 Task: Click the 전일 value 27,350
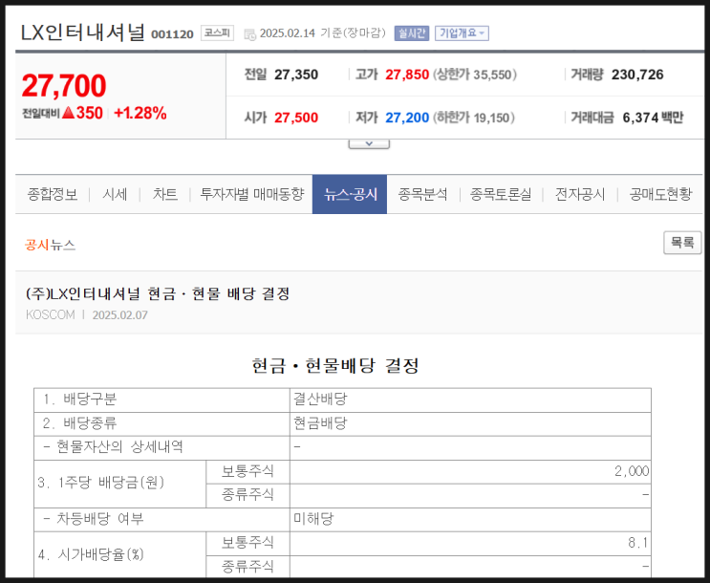(x=296, y=75)
